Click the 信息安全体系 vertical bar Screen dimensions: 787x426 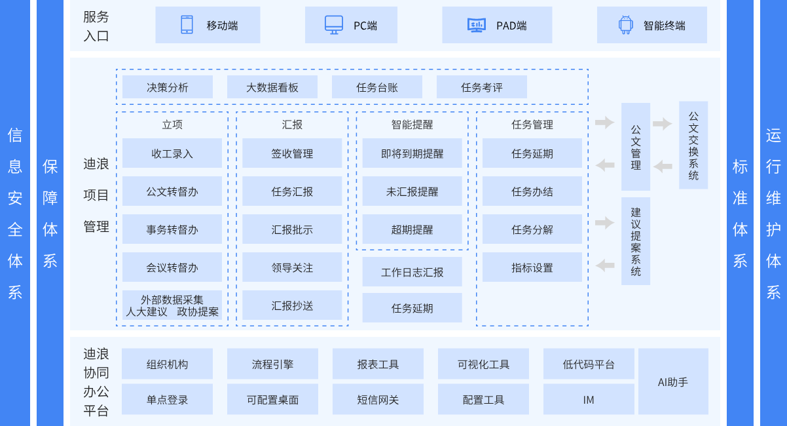coord(15,213)
